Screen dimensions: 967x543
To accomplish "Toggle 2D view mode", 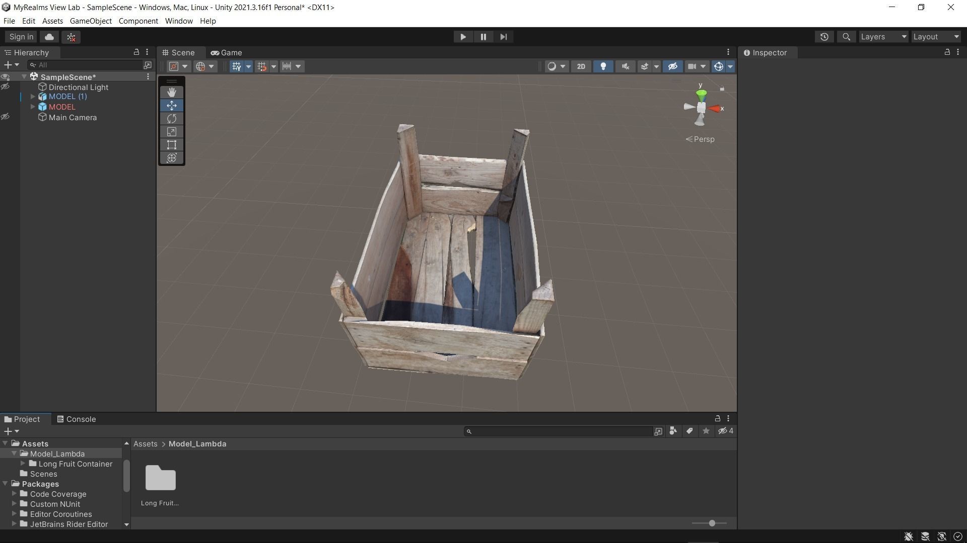I will tap(581, 66).
